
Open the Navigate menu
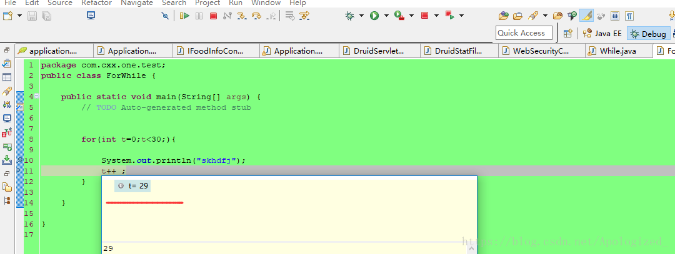pos(136,2)
